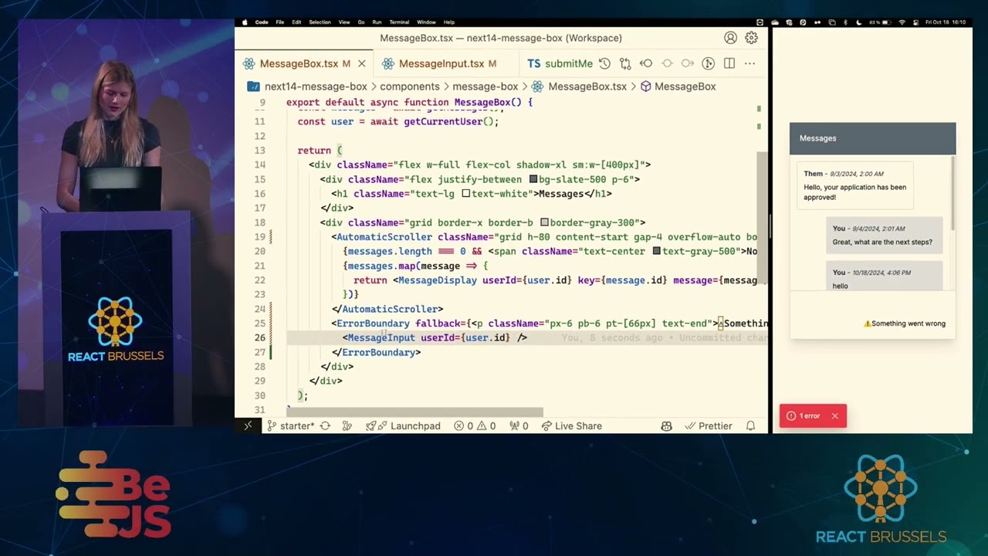Click the MessageInput tag on line 26
Screen dimensions: 988x556
point(381,337)
